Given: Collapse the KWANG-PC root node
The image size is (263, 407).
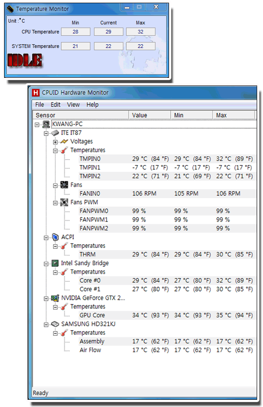Looking at the screenshot, I should pos(37,125).
